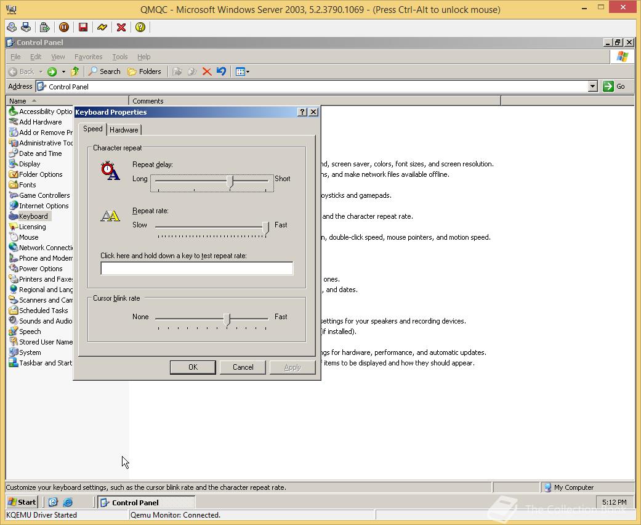
Task: Select the Speech control panel item
Action: pyautogui.click(x=25, y=332)
